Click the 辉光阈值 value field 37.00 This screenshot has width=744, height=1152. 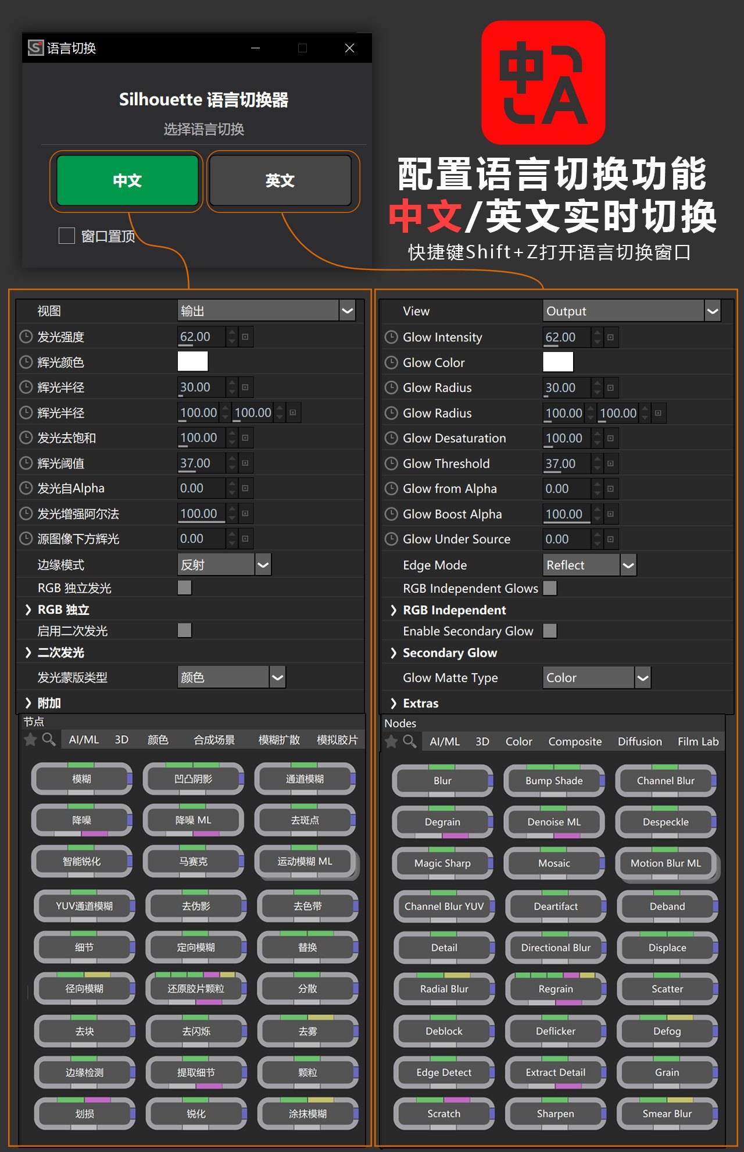pos(202,463)
